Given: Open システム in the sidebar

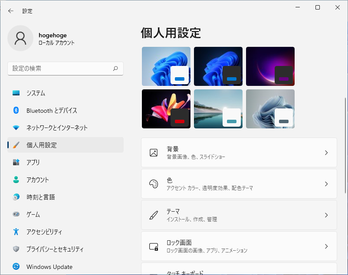Looking at the screenshot, I should pos(66,93).
